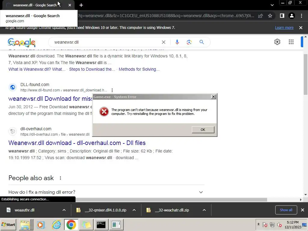
Task: Open Chrome's three-dot menu
Action: coord(301,16)
